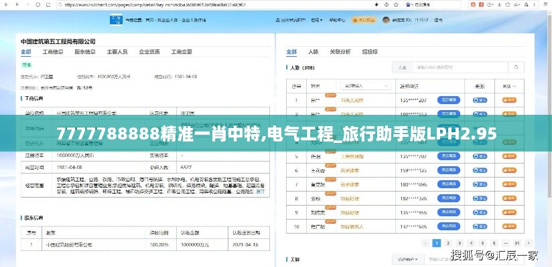552x267 pixels.
Task: Reload the page with the refresh icon
Action: 38,5
